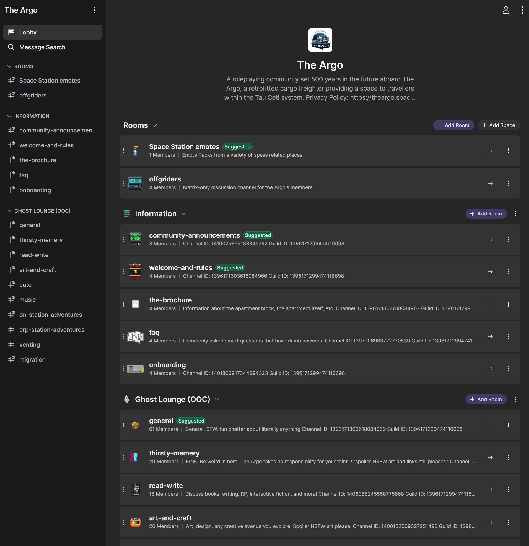
Task: Click the faq room avatar
Action: pyautogui.click(x=135, y=336)
